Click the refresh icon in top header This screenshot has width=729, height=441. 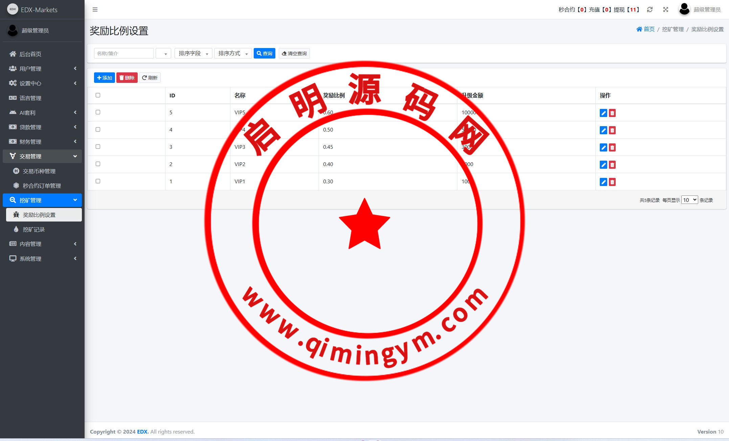click(x=650, y=9)
